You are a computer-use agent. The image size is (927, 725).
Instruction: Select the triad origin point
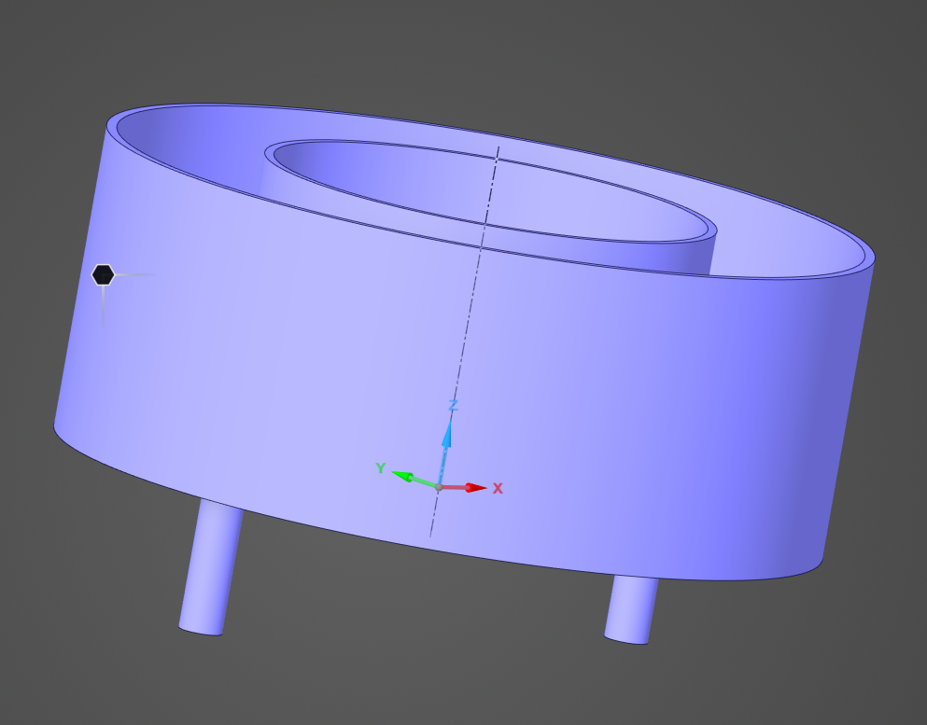point(439,487)
